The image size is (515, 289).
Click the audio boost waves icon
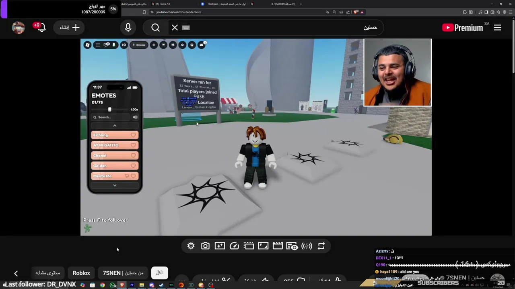tap(307, 246)
